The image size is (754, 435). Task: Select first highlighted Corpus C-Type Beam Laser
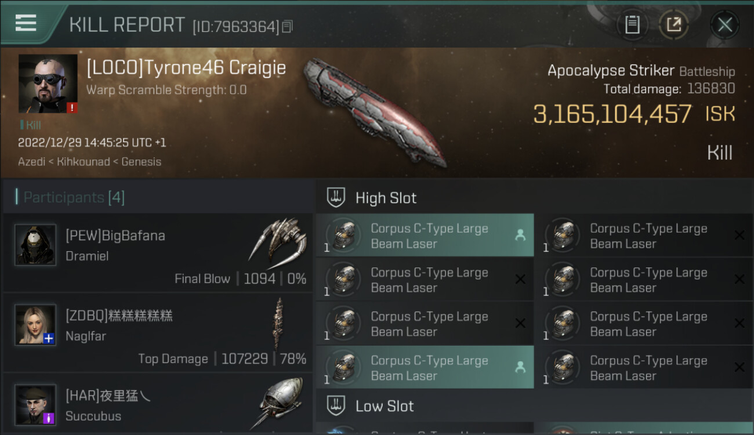click(425, 235)
